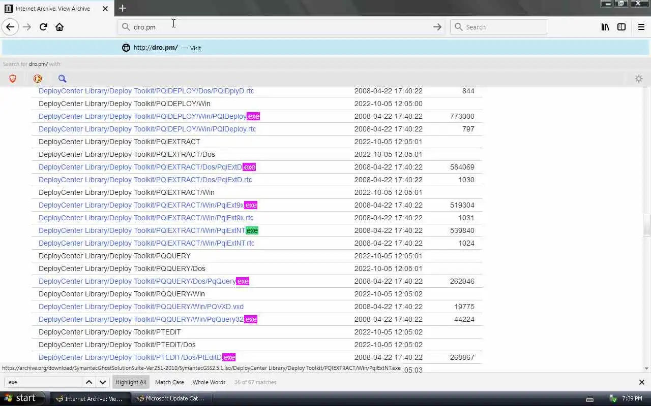The height and width of the screenshot is (406, 651).
Task: Switch to Microsoft Update Catalog taskbar window
Action: pyautogui.click(x=170, y=398)
